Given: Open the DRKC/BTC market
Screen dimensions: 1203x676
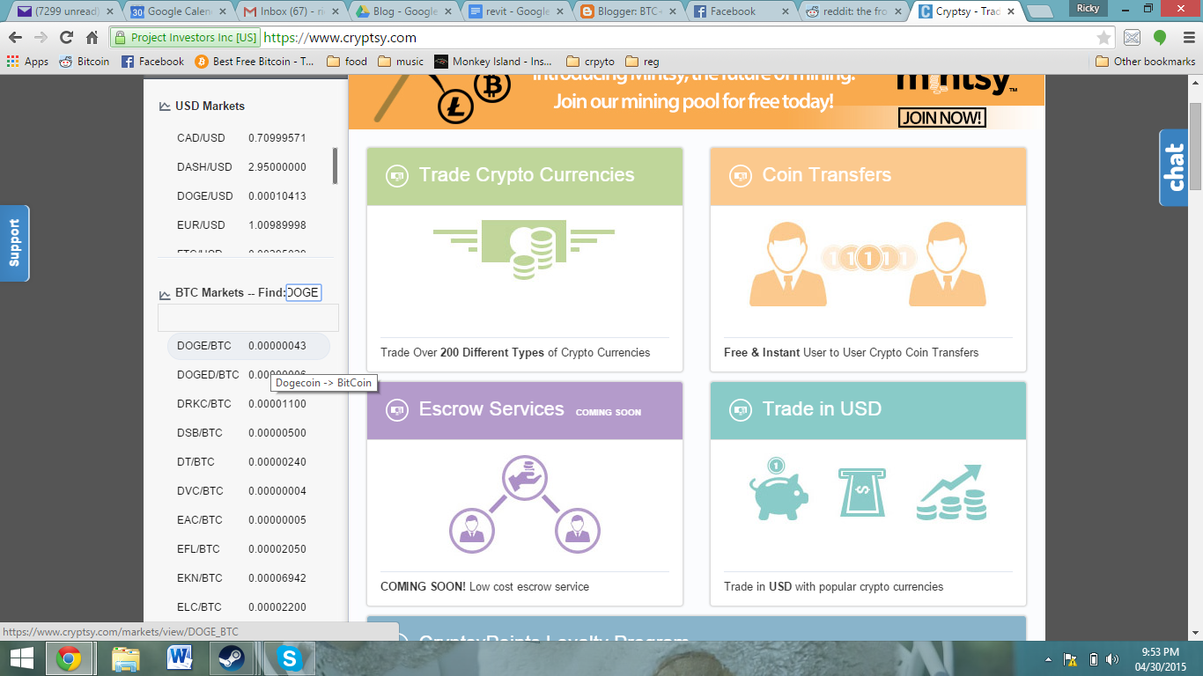Looking at the screenshot, I should coord(248,404).
